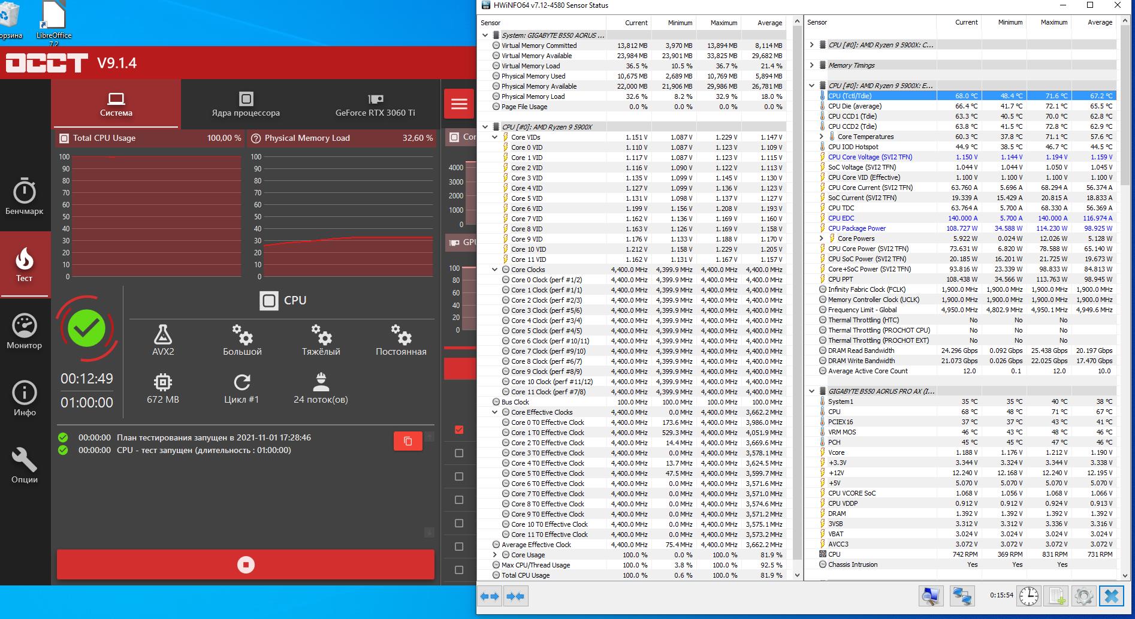
Task: Click Minimum column header in left sensor panel
Action: 674,23
